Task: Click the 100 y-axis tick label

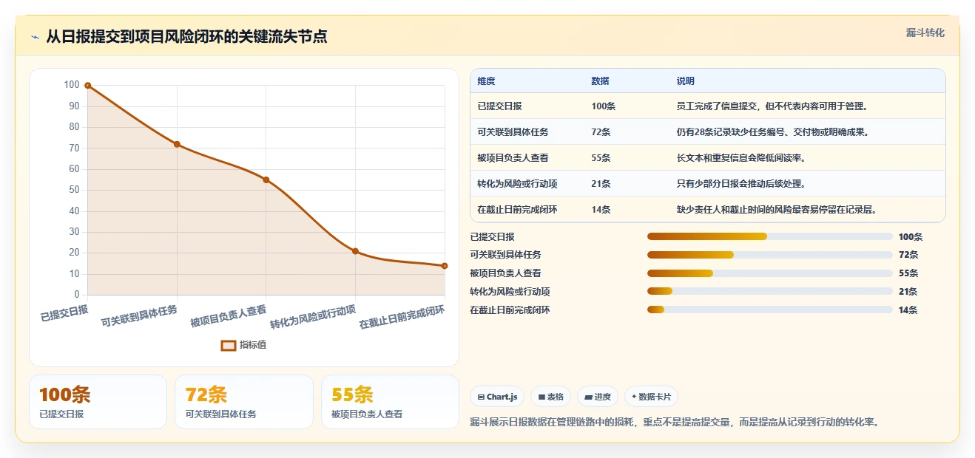Action: (x=72, y=85)
